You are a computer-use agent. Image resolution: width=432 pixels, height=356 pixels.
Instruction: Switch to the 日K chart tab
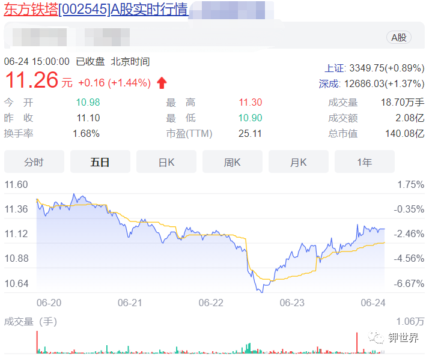(x=166, y=162)
